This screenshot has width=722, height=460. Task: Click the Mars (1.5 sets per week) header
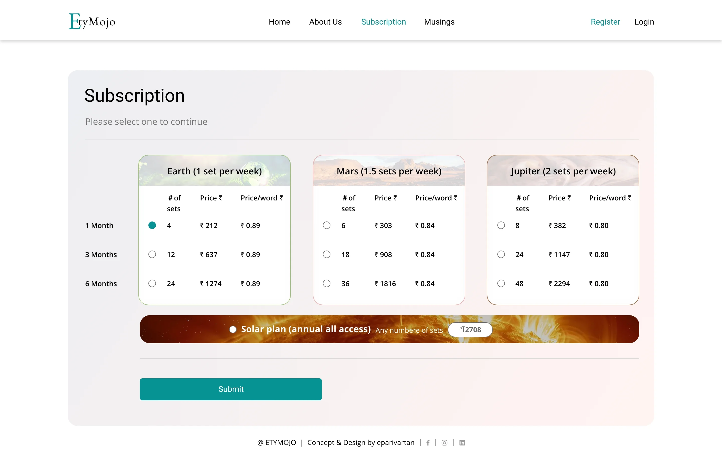tap(389, 171)
